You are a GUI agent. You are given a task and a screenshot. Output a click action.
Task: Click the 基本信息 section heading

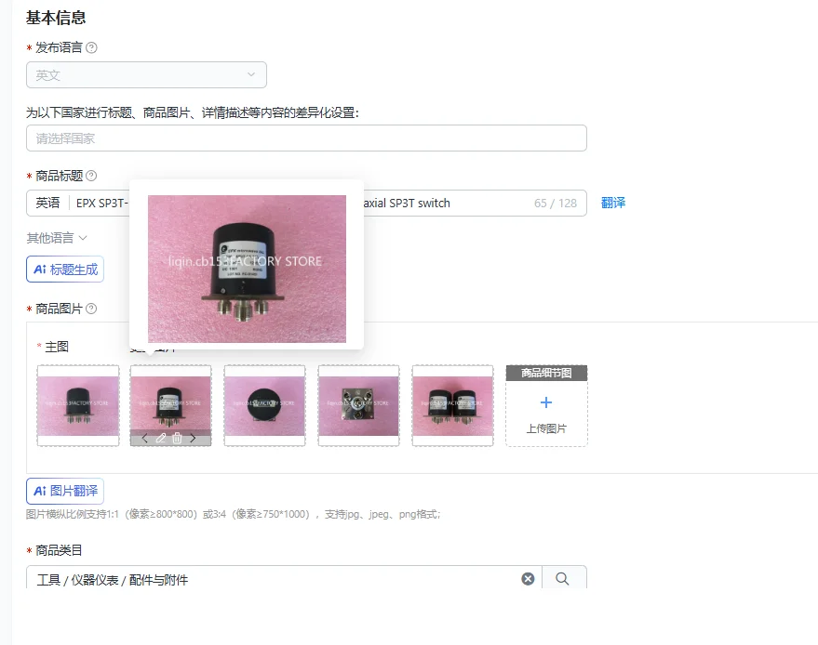[56, 18]
